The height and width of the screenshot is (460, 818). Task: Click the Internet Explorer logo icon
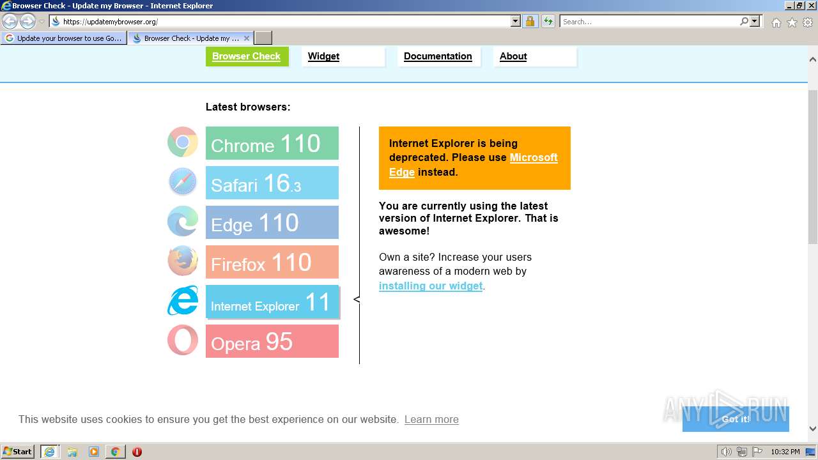coord(183,301)
